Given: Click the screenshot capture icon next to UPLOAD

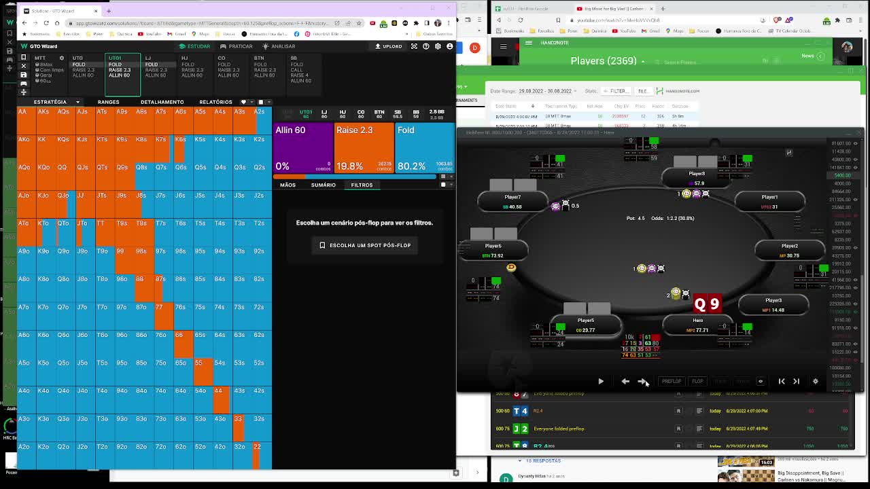Looking at the screenshot, I should tap(414, 46).
